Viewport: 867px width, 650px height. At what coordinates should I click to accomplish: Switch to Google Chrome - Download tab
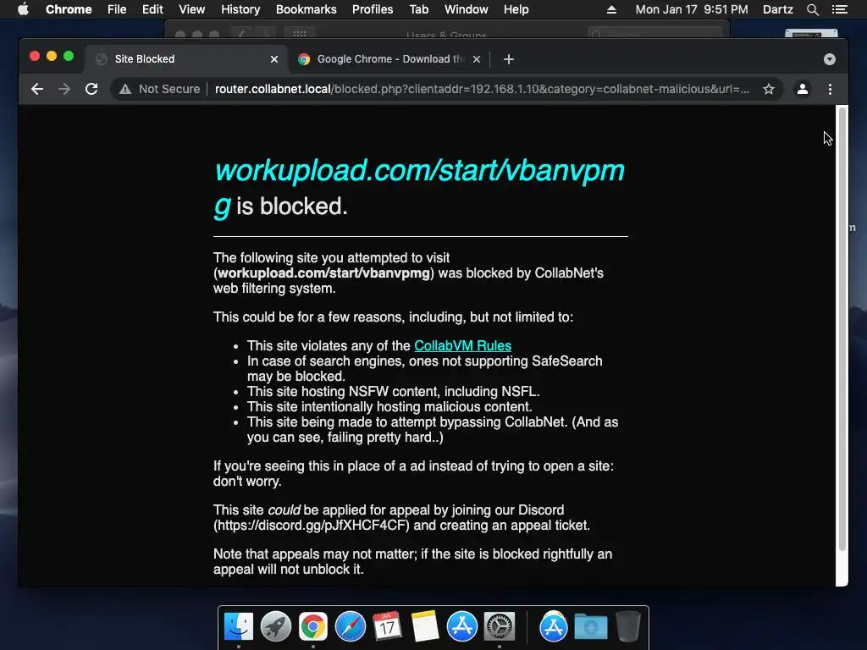(x=389, y=59)
